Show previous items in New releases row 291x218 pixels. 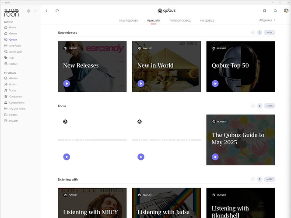pos(253,33)
